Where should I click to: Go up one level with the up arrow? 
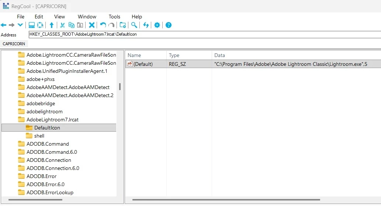tap(52, 25)
